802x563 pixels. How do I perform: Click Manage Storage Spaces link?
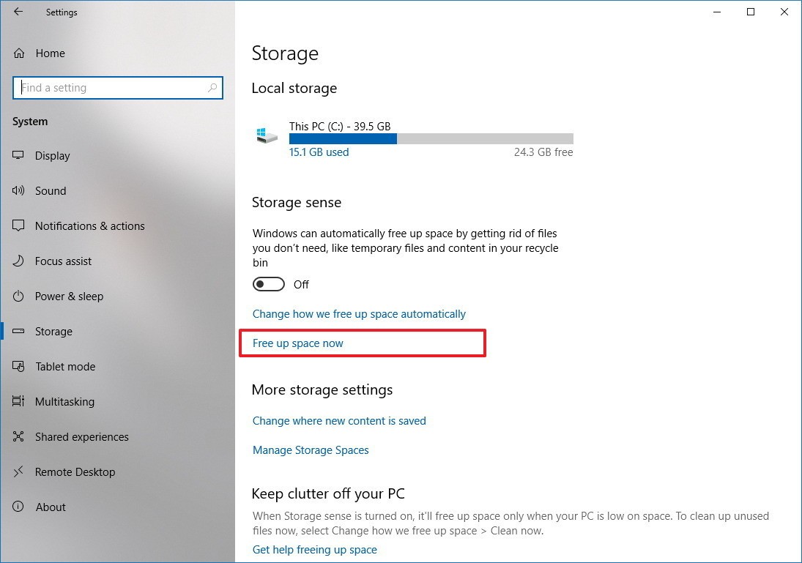click(x=311, y=450)
